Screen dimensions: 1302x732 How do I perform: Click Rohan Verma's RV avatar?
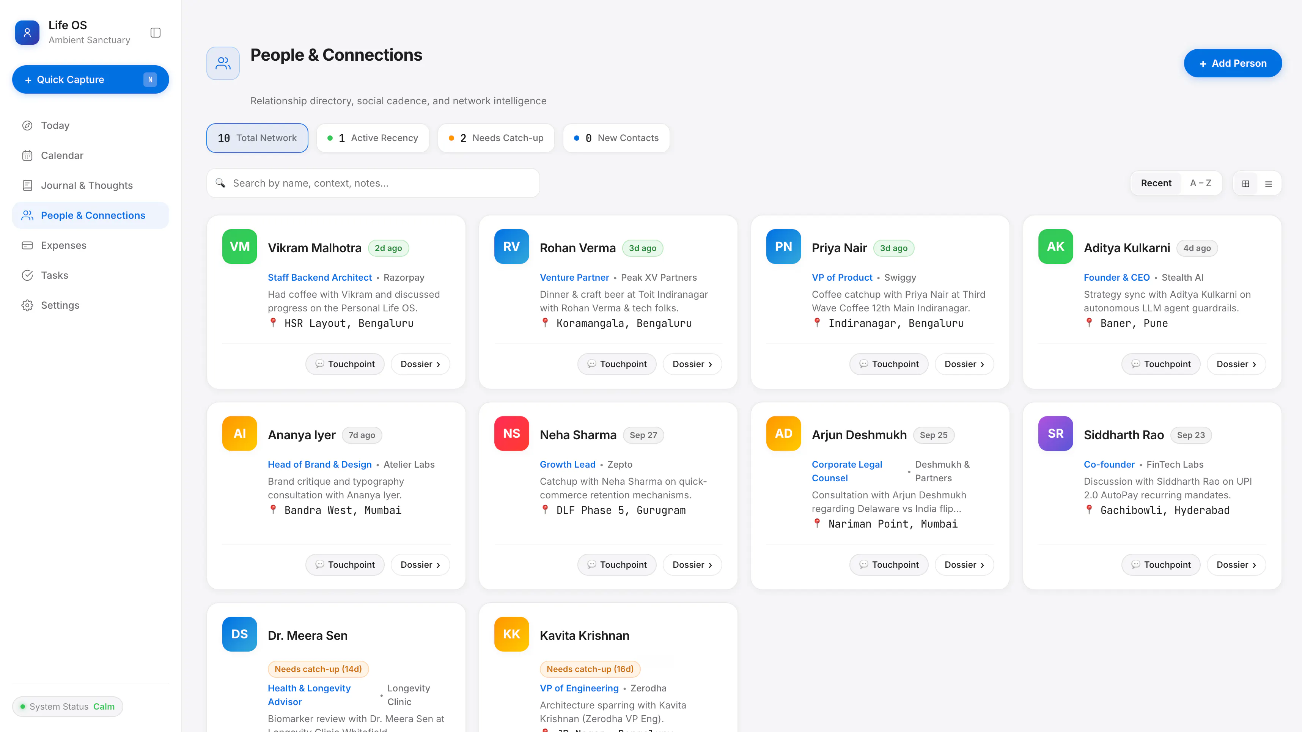coord(511,247)
